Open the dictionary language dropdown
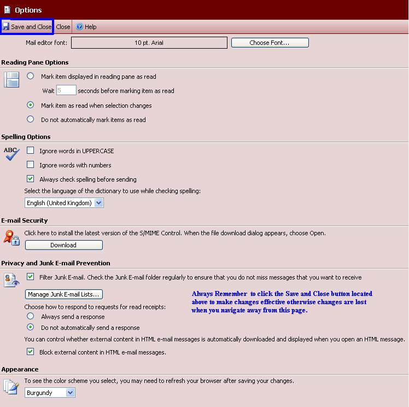 click(x=64, y=203)
